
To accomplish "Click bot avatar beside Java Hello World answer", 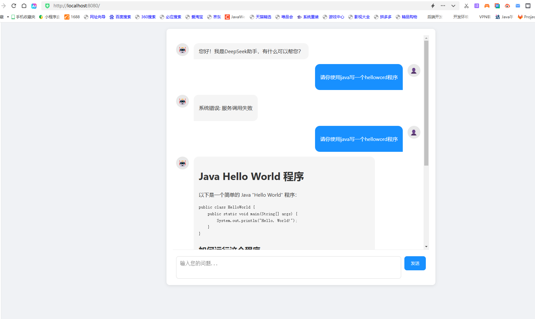I will pyautogui.click(x=182, y=163).
